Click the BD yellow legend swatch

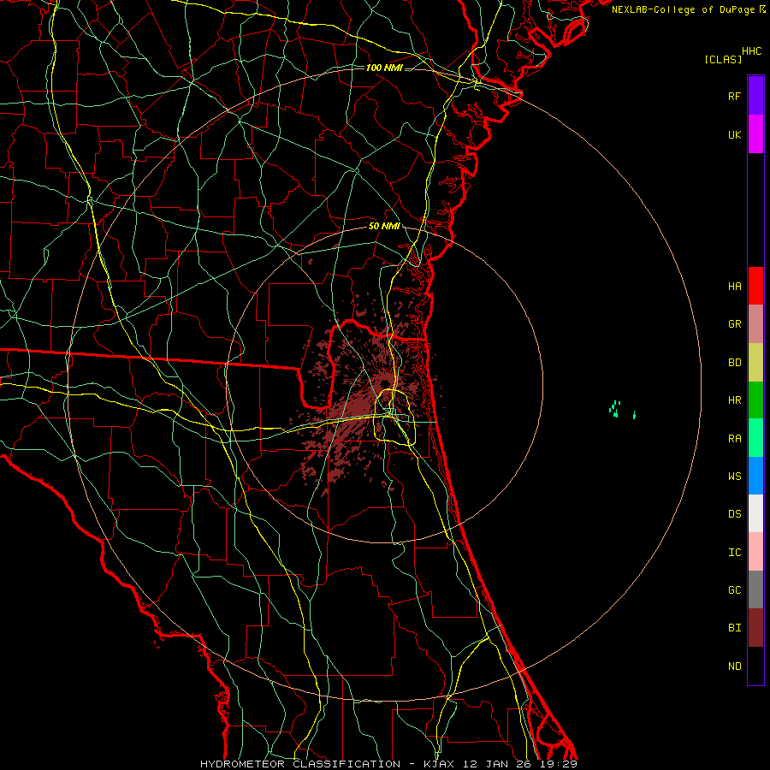pyautogui.click(x=755, y=362)
